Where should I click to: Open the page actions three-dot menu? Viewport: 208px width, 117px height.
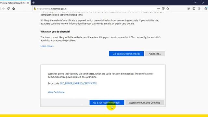159,9
